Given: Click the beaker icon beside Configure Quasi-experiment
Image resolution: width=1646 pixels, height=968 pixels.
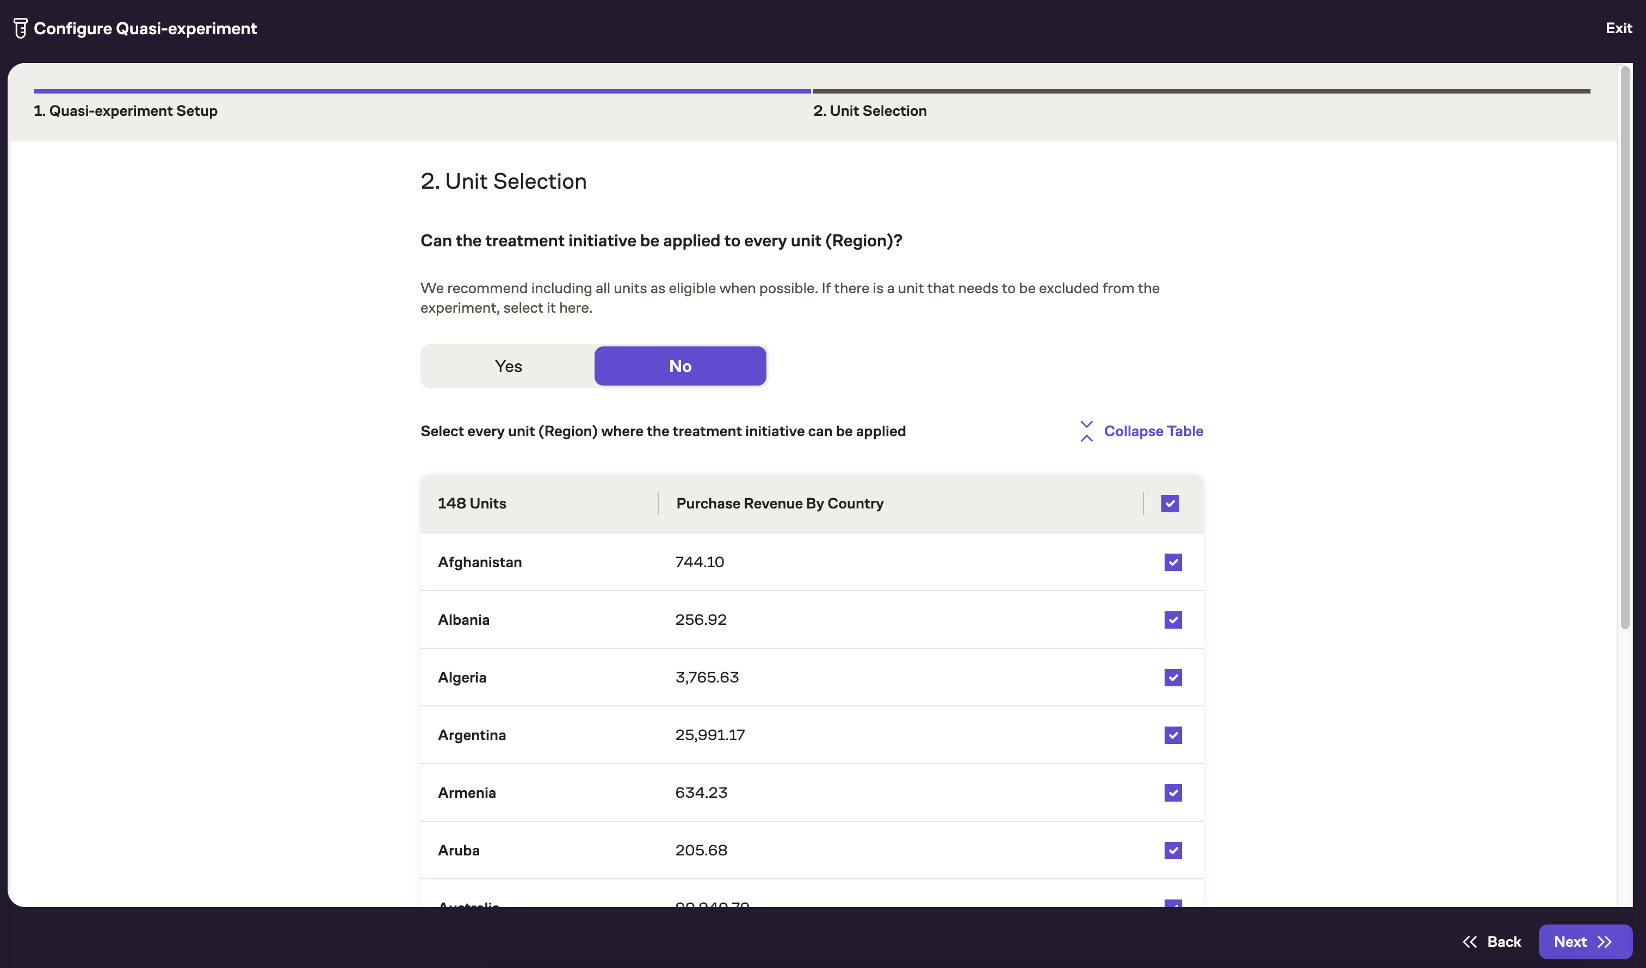Looking at the screenshot, I should coord(20,28).
